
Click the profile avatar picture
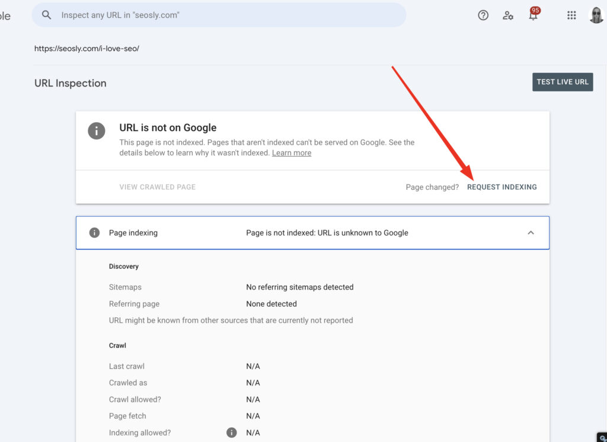[596, 15]
